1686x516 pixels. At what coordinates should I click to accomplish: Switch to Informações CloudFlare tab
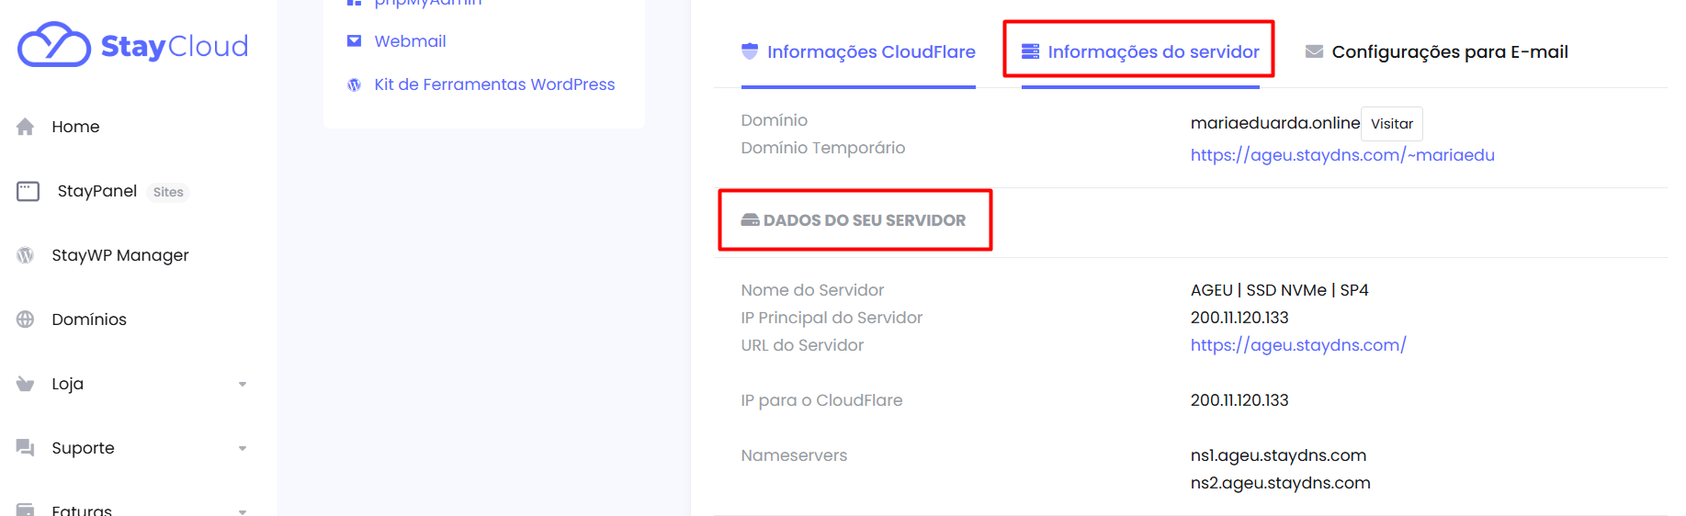(858, 52)
